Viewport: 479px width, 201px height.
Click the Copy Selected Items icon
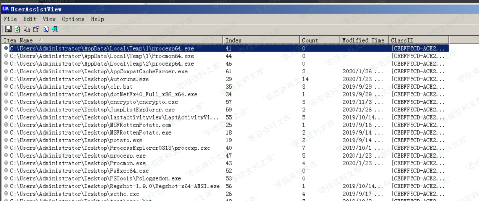(x=27, y=29)
